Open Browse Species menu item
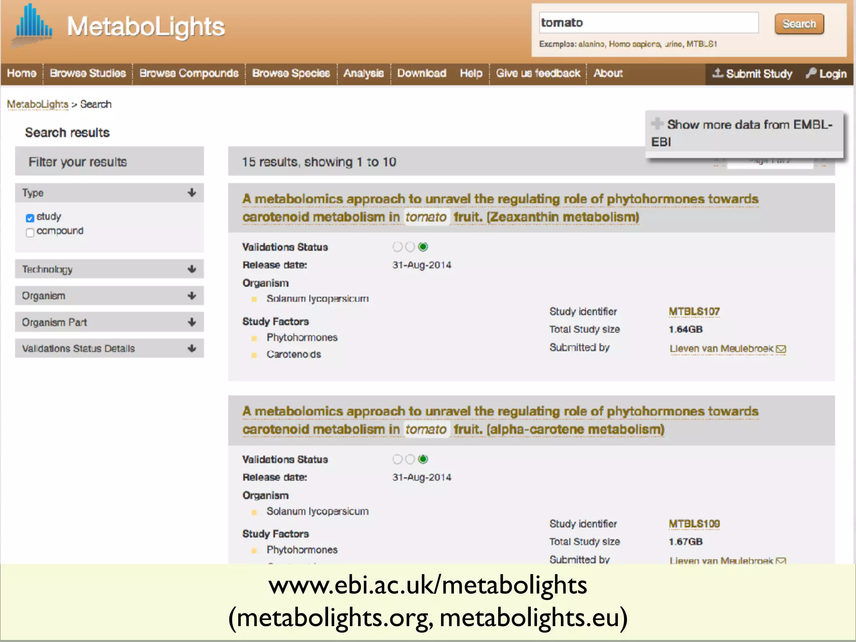This screenshot has width=856, height=642. (x=291, y=73)
